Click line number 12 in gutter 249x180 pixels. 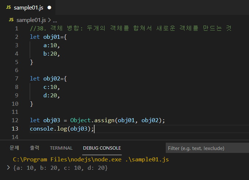coord(15,120)
